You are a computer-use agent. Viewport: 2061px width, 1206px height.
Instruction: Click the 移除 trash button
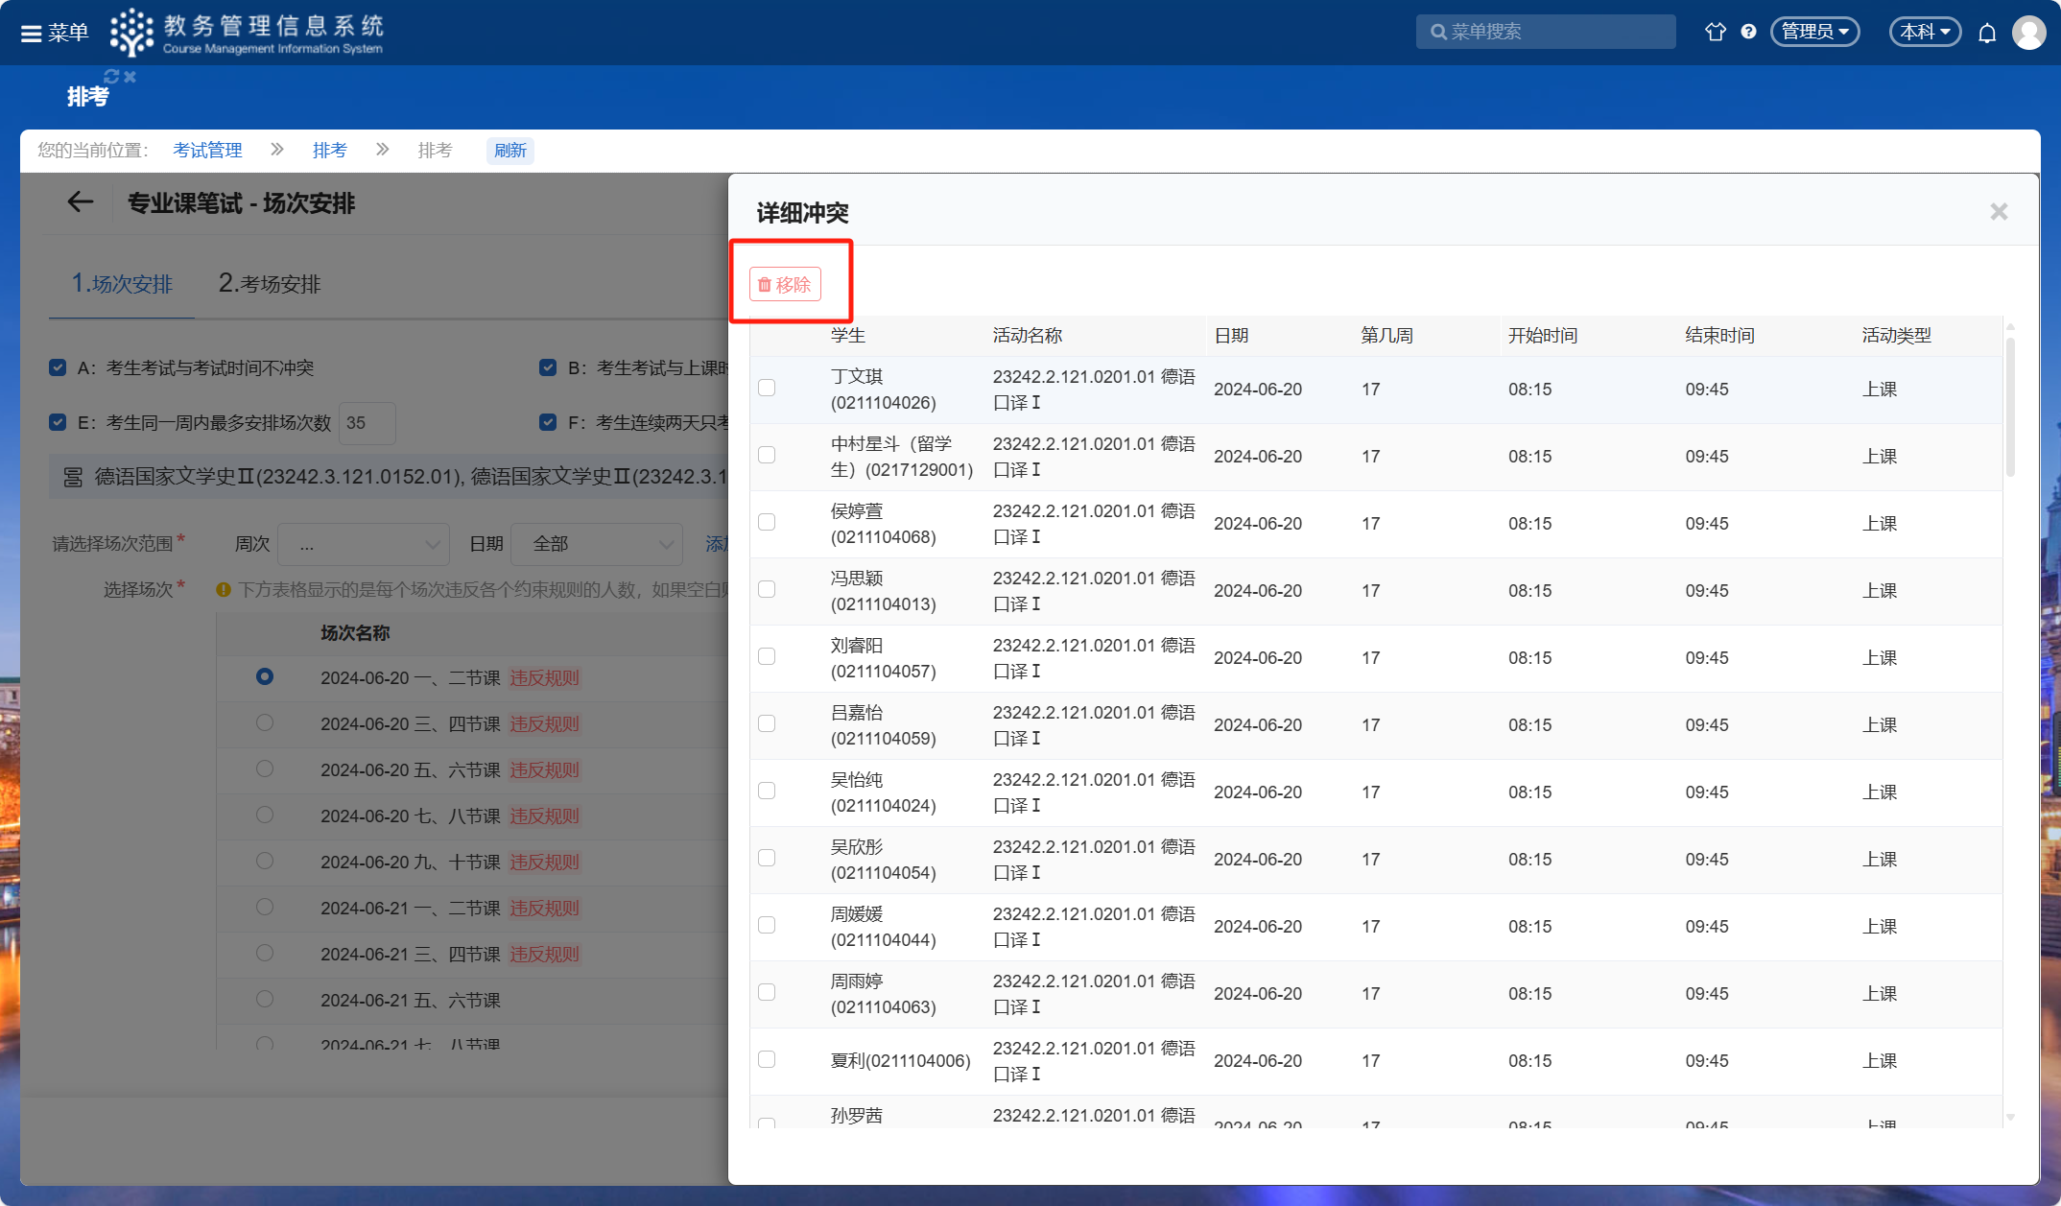coord(785,284)
